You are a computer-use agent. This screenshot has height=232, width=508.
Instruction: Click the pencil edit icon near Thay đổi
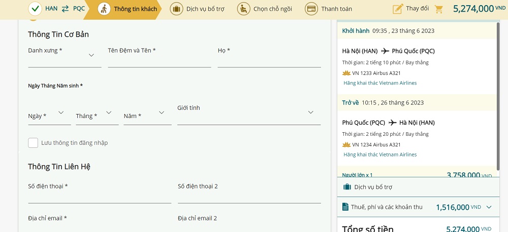(398, 9)
